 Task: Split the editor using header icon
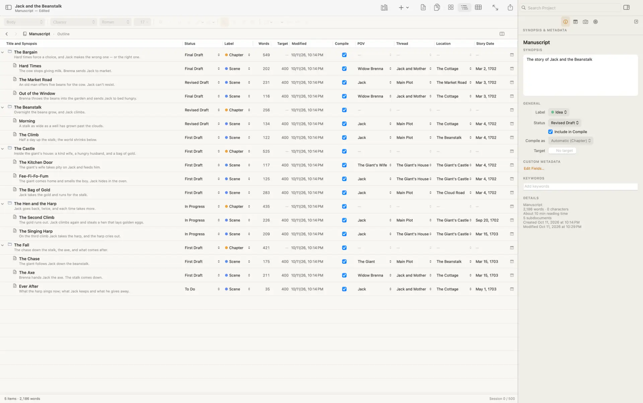tap(502, 34)
